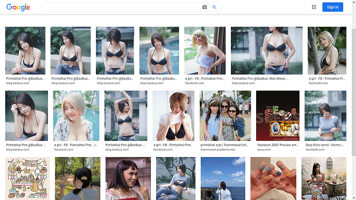Open thumbnail of woman seated at cafe table

(324, 178)
